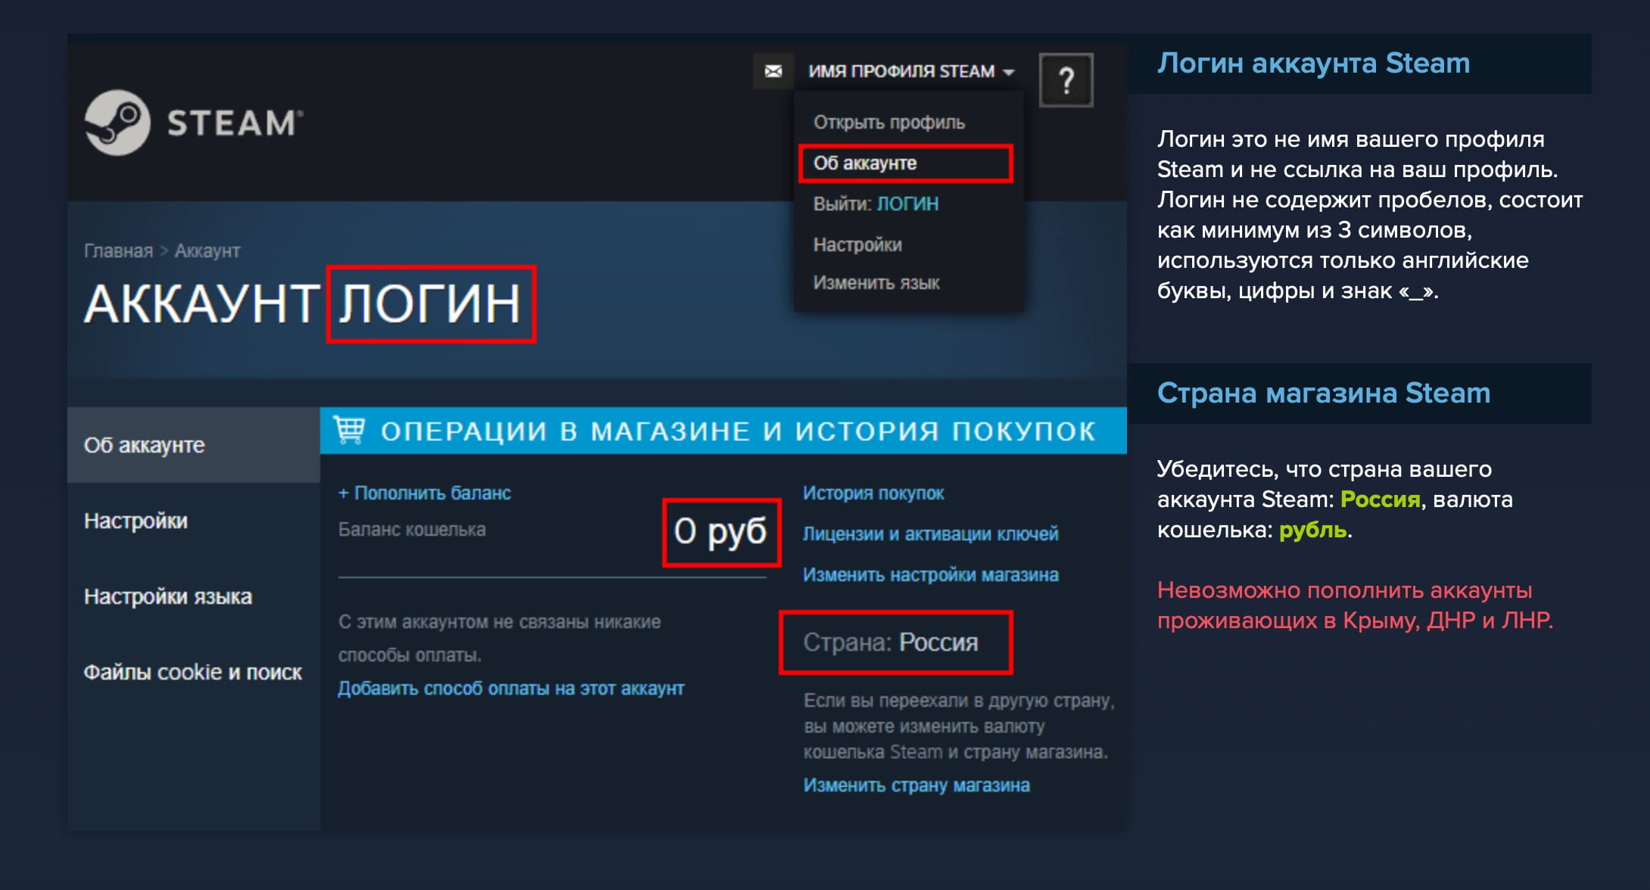The image size is (1650, 890).
Task: Click the shopping cart icon in store header
Action: (x=349, y=430)
